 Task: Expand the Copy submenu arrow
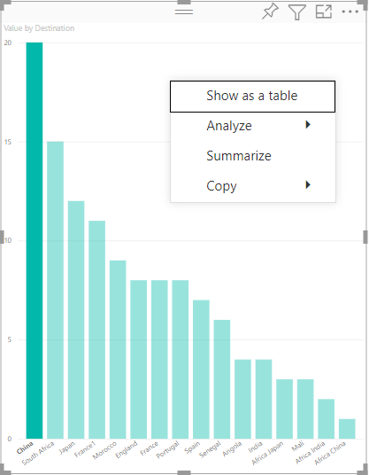(308, 185)
